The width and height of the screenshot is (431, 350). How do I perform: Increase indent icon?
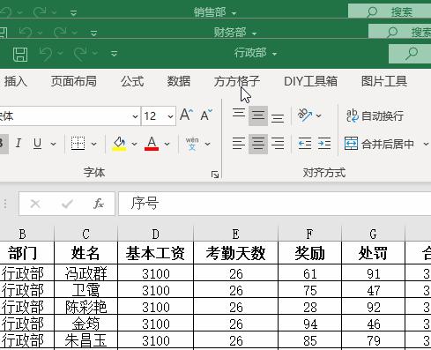click(x=324, y=144)
